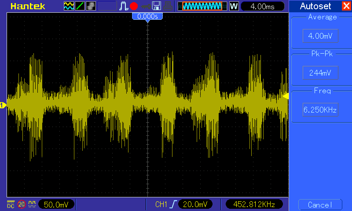This screenshot has height=211, width=352.
Task: Click the 20.0mV trigger level readout
Action: coord(195,204)
